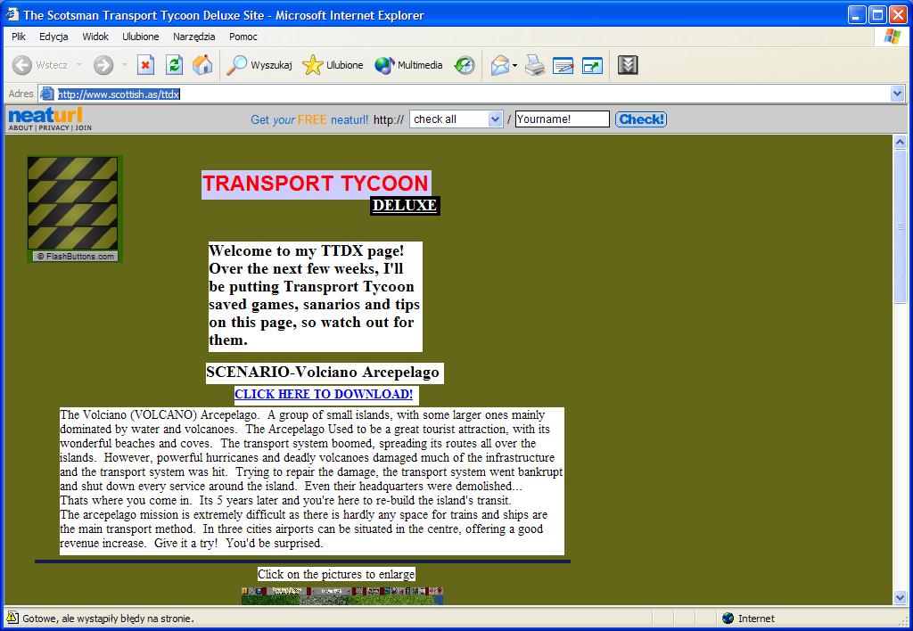This screenshot has height=631, width=913.
Task: Open the Forward button history dropdown arrow
Action: pyautogui.click(x=124, y=64)
